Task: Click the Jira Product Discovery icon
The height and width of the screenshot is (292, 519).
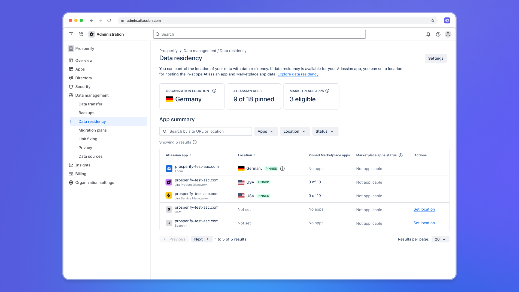Action: 169,182
